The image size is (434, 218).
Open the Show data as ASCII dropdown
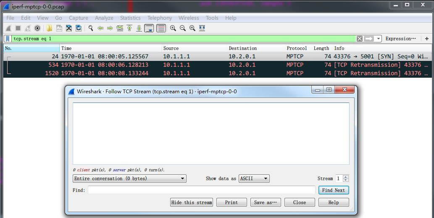click(x=254, y=179)
